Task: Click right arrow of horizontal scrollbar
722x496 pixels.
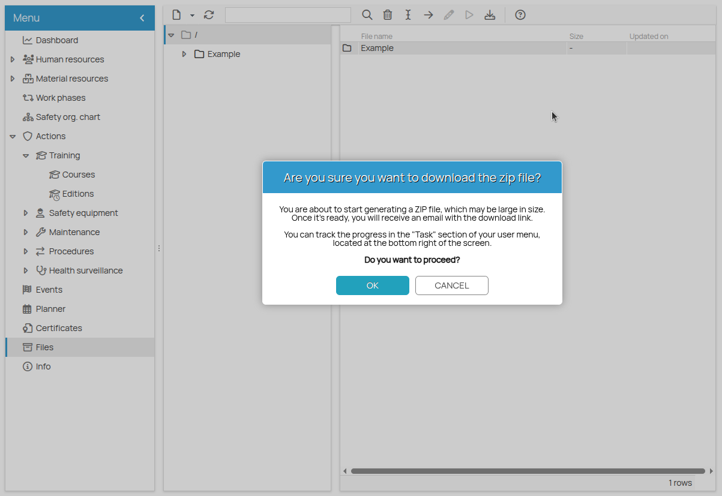Action: coord(711,471)
